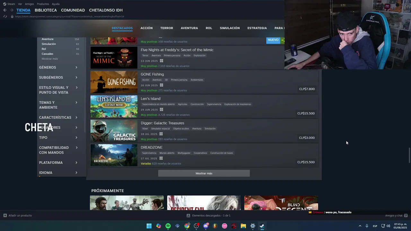Open the DREADZONE game thumbnail
411x231 pixels.
click(114, 155)
